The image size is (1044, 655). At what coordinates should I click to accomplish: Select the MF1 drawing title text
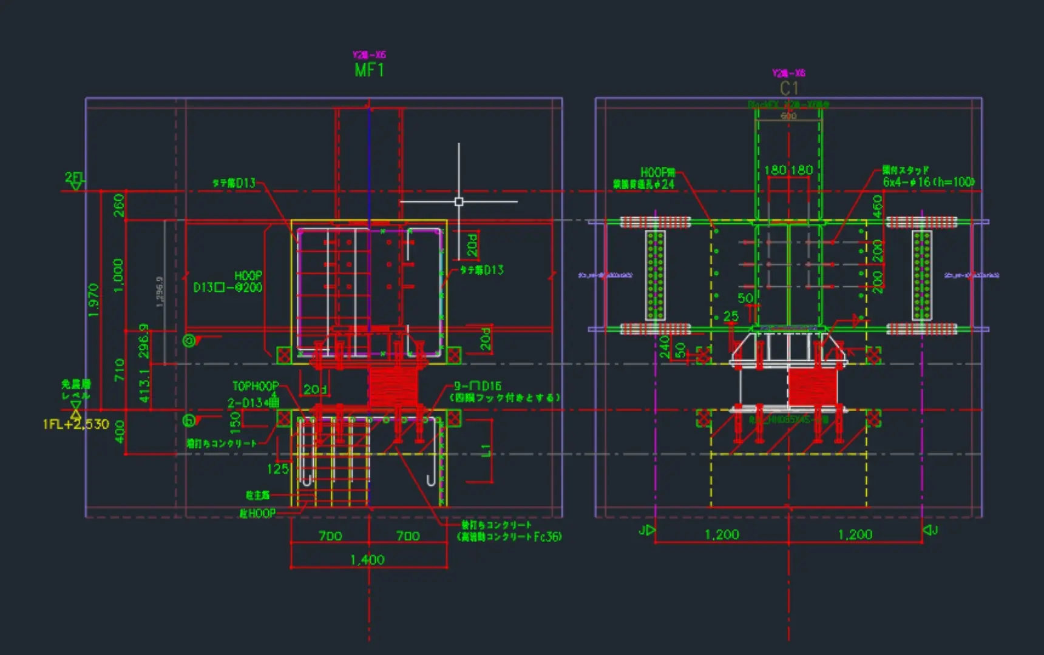[x=369, y=70]
